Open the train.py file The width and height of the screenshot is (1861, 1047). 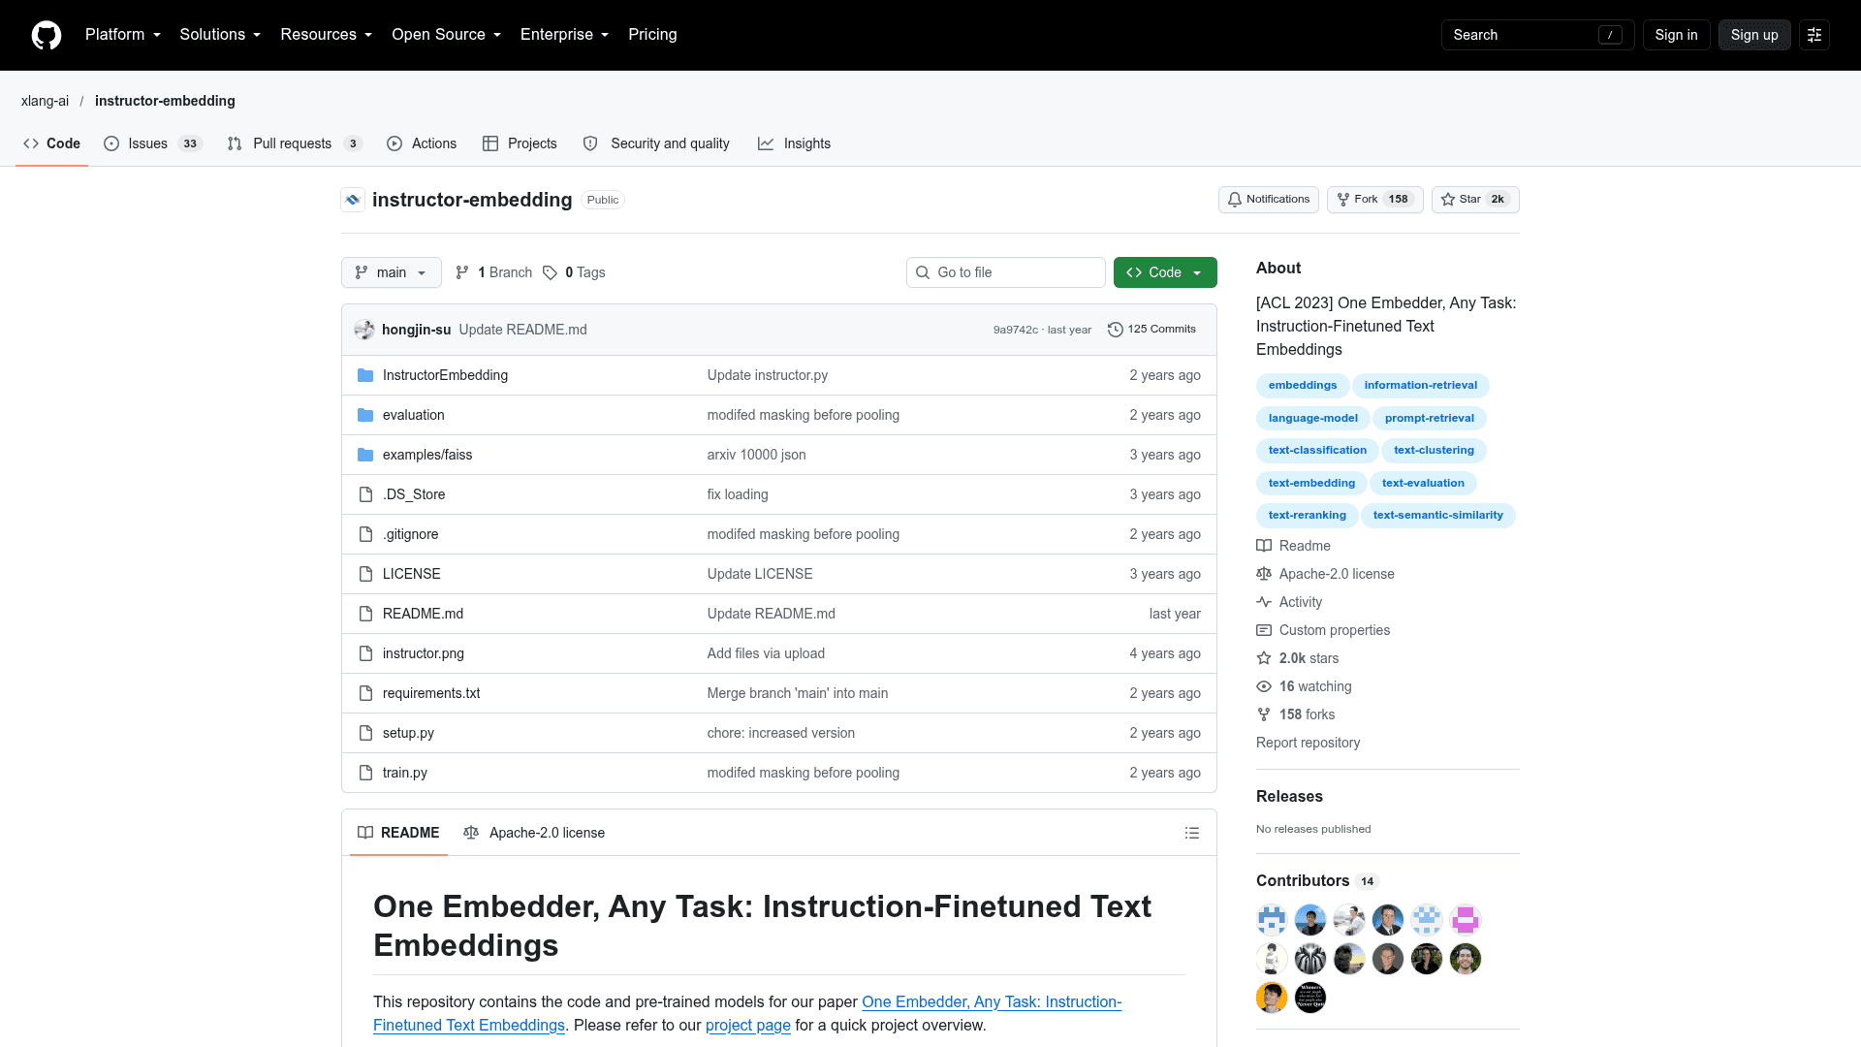pos(405,773)
